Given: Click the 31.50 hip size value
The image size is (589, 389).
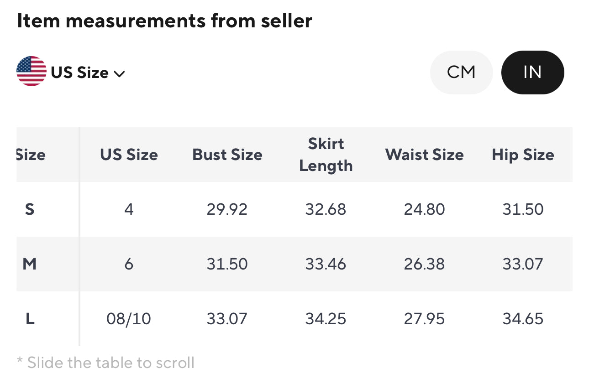Looking at the screenshot, I should (523, 209).
